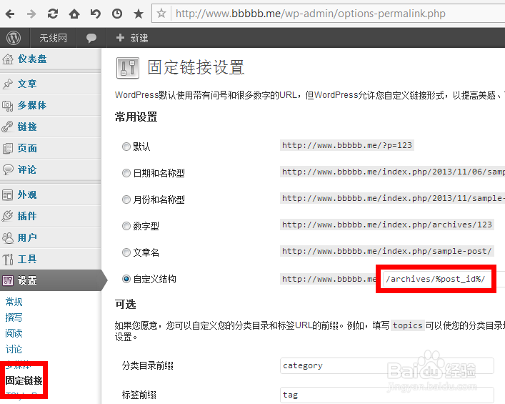The height and width of the screenshot is (404, 505).
Task: Click the 页面 pages icon
Action: [8, 148]
